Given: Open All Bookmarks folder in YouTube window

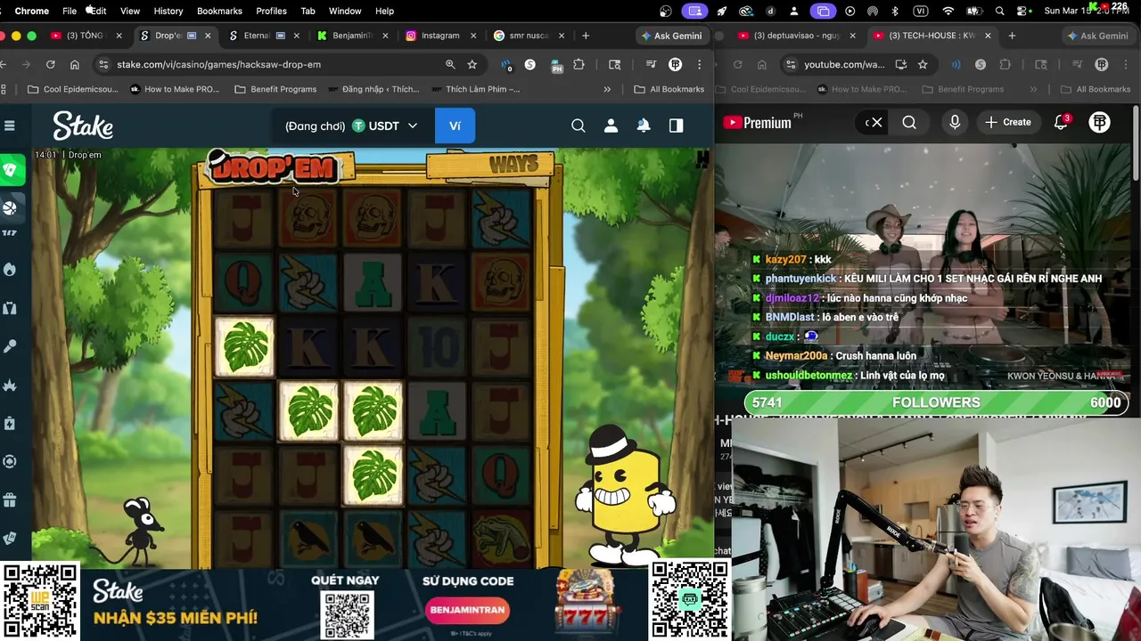Looking at the screenshot, I should (1096, 89).
